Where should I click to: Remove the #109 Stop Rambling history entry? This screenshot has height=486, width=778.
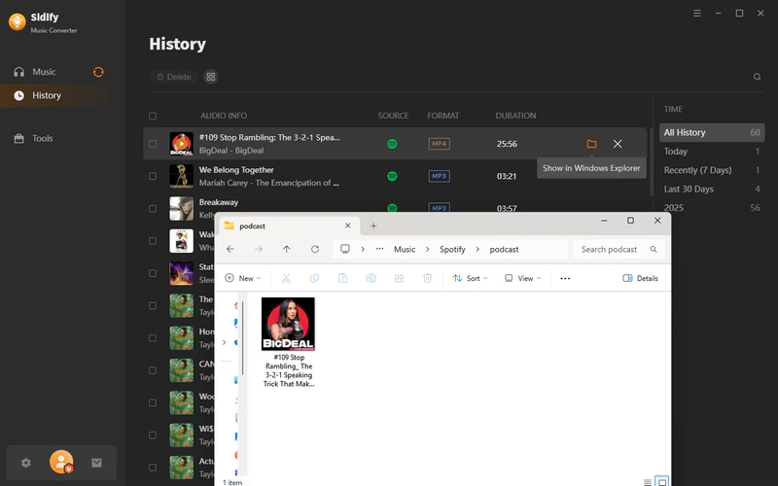[618, 144]
